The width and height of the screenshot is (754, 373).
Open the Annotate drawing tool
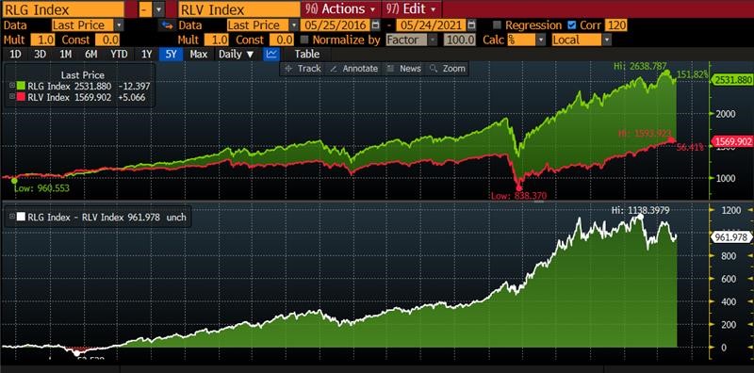pos(354,69)
